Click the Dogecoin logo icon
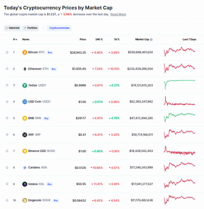This screenshot has width=204, height=209. click(x=24, y=200)
